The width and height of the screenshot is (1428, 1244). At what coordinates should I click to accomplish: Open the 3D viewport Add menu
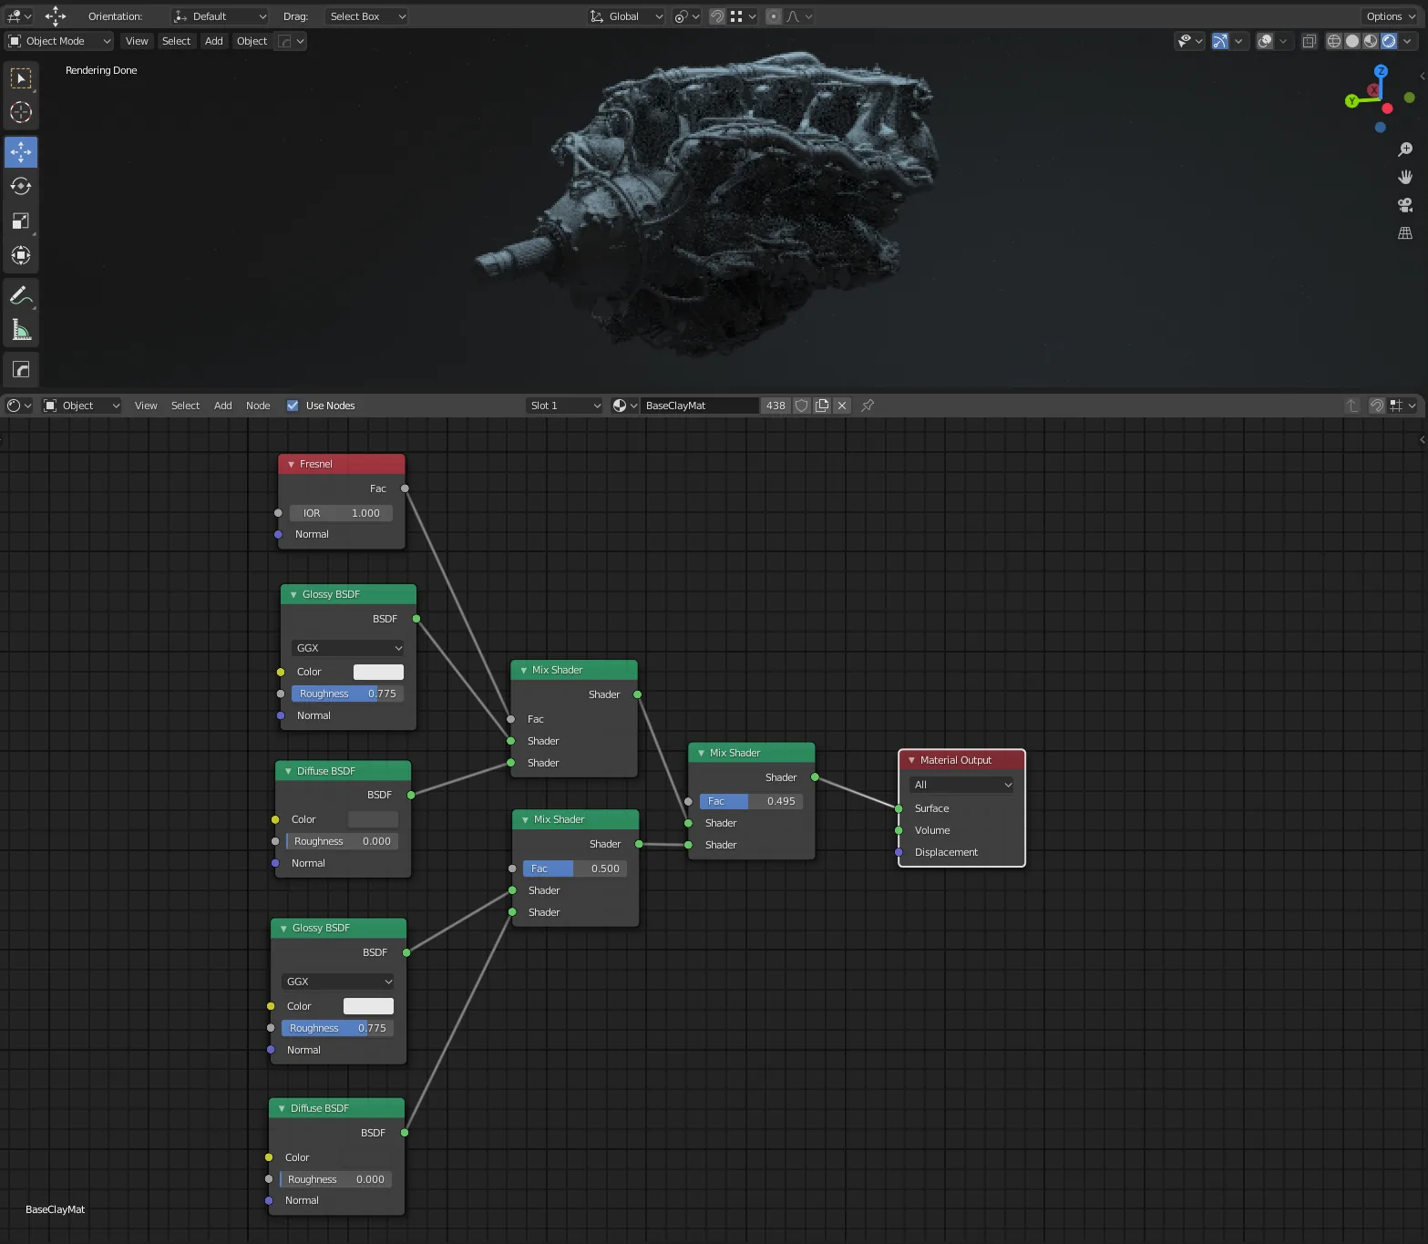click(214, 41)
